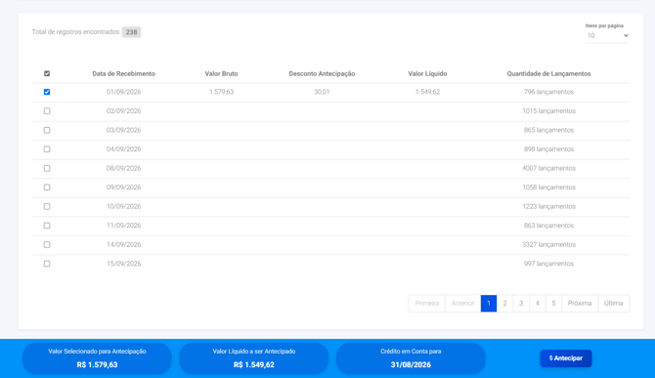Click the 865 lançamentos cell
This screenshot has height=378, width=655.
click(548, 130)
